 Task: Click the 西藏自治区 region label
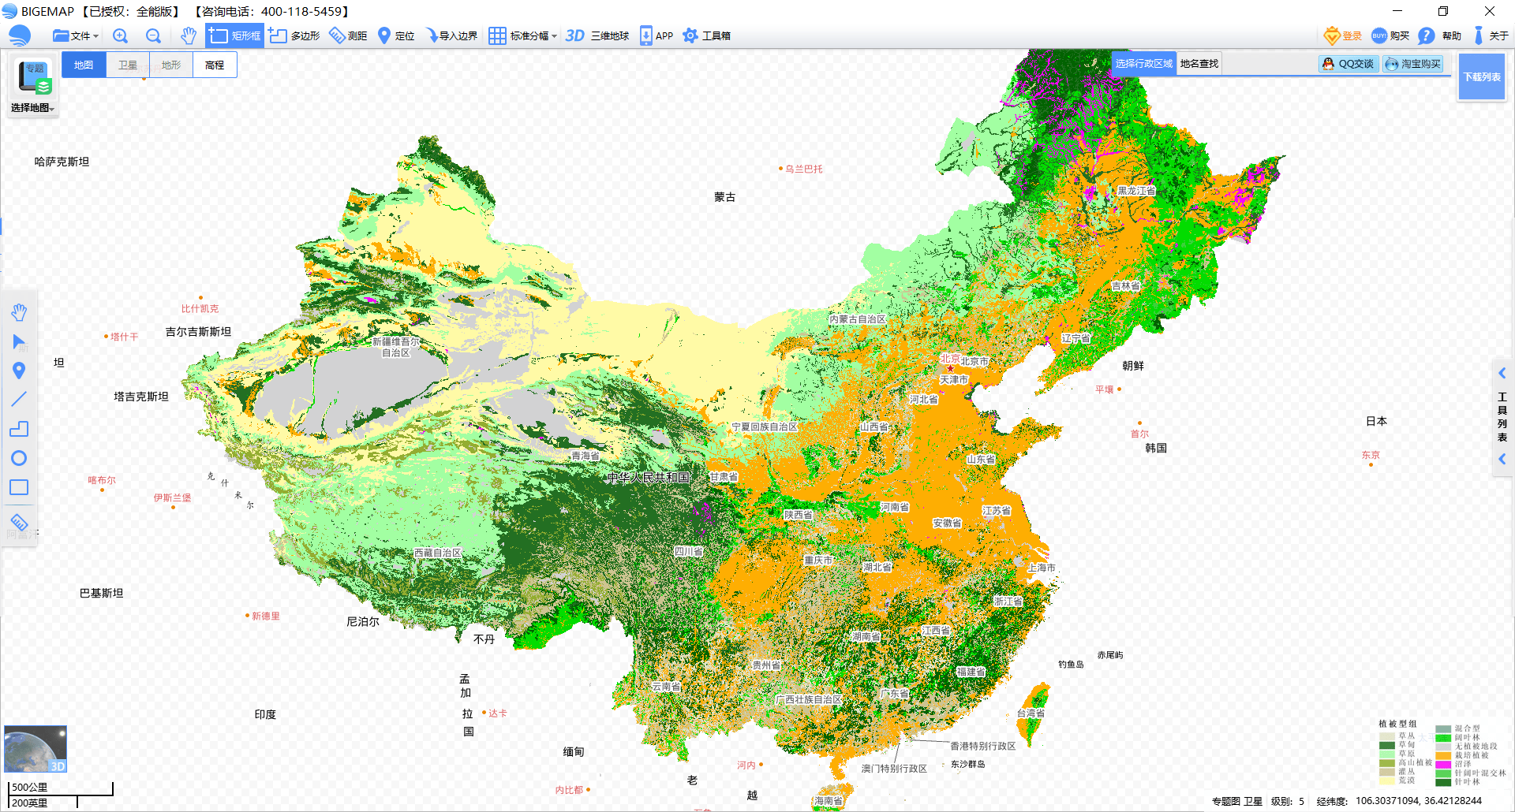pyautogui.click(x=438, y=553)
